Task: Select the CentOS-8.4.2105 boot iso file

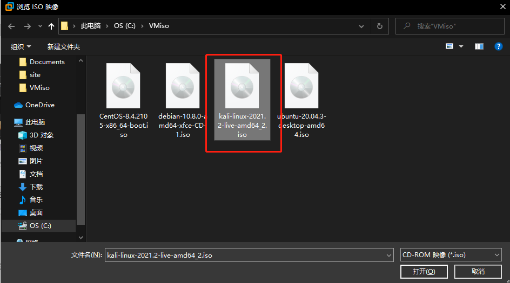Action: click(x=123, y=101)
